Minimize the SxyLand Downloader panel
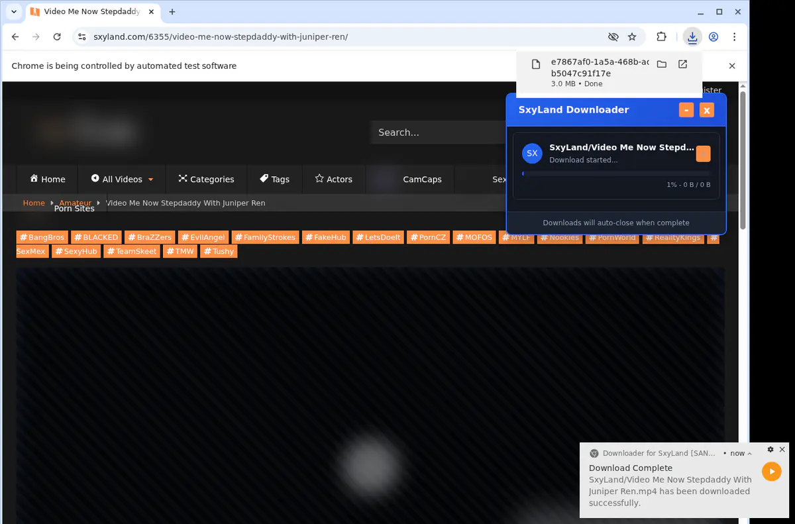 click(686, 110)
